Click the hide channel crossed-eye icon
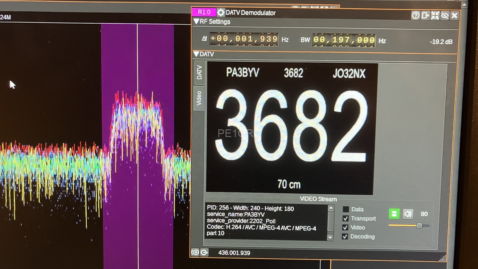Screen dimensions: 478x269 click(x=445, y=15)
